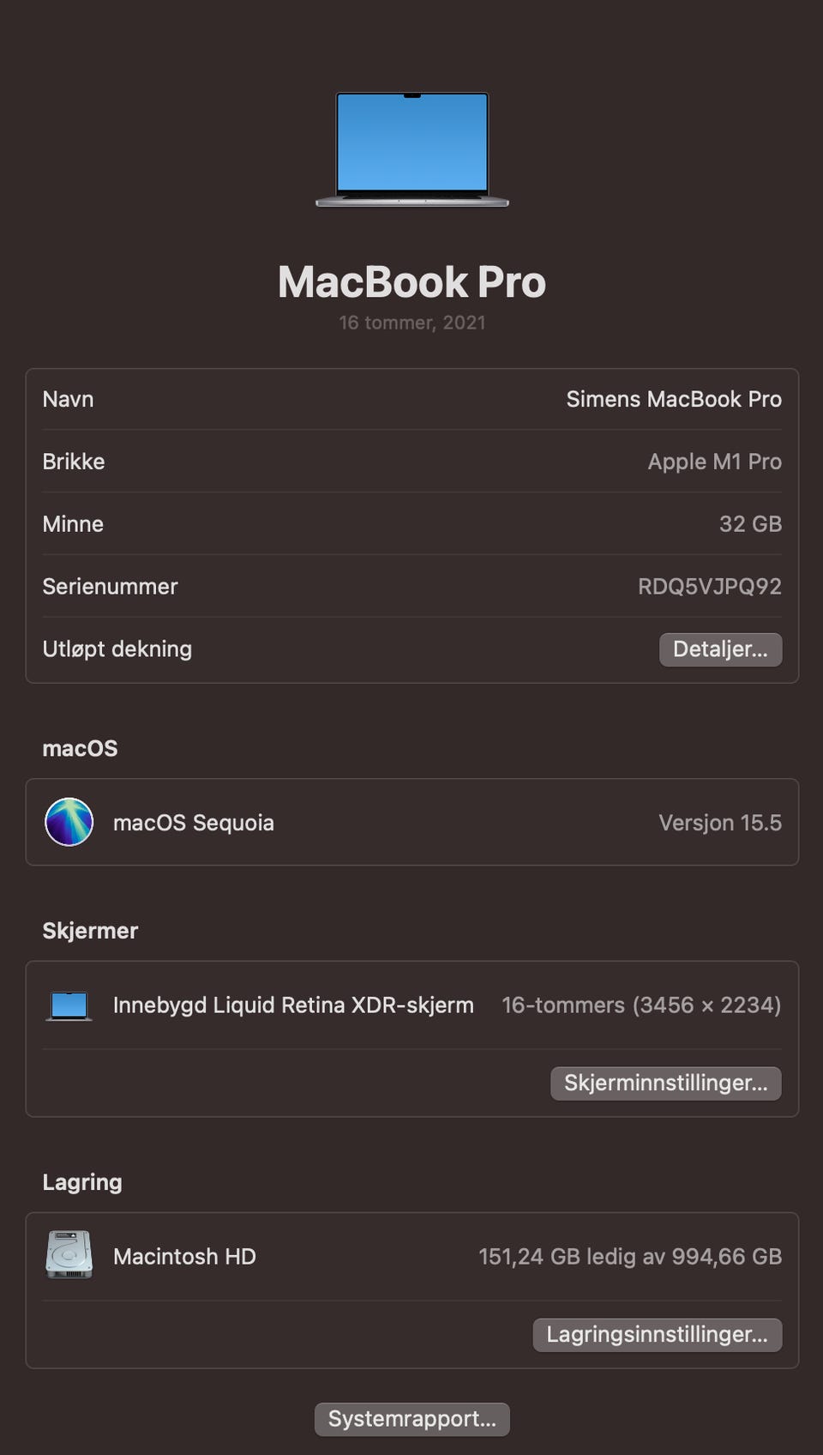The width and height of the screenshot is (823, 1455).
Task: Select the serial number RDQ5VJPQ92
Action: pyautogui.click(x=710, y=587)
